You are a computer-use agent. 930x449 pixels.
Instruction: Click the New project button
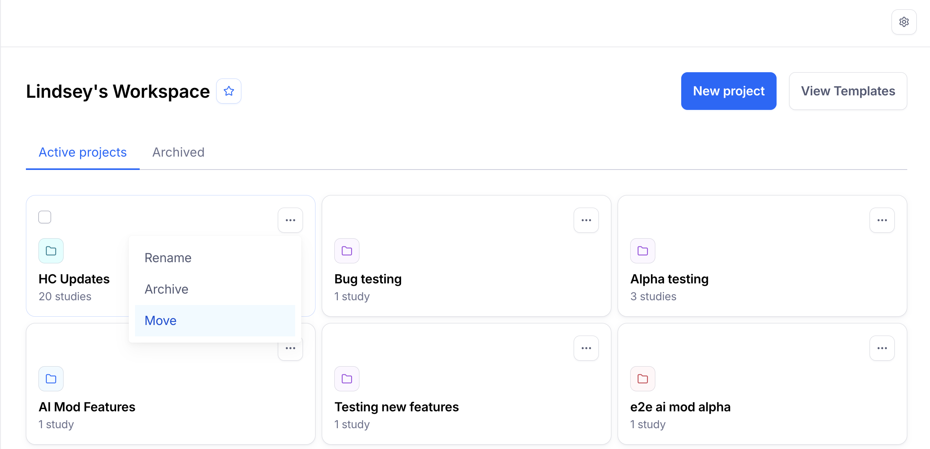click(x=729, y=91)
